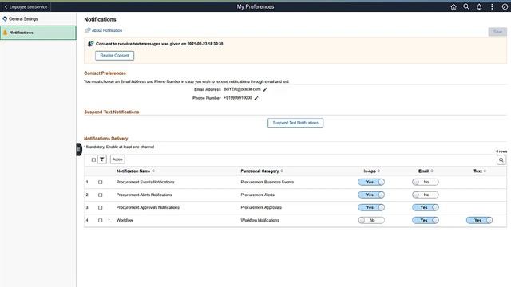The width and height of the screenshot is (511, 287).
Task: Click the Procurement Alerts Notifications name
Action: tap(145, 195)
